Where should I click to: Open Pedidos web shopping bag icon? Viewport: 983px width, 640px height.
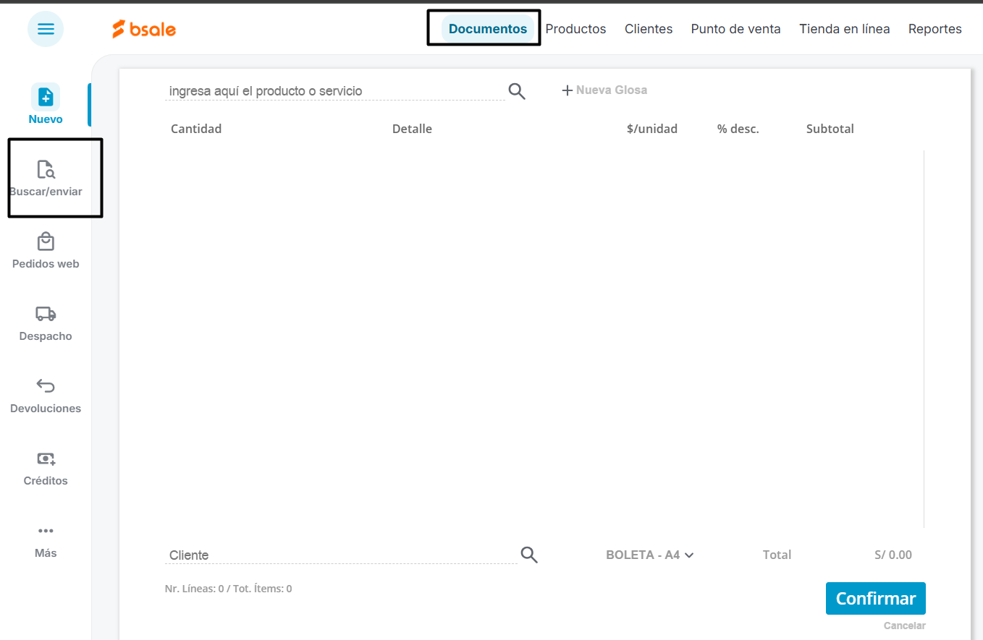coord(46,242)
